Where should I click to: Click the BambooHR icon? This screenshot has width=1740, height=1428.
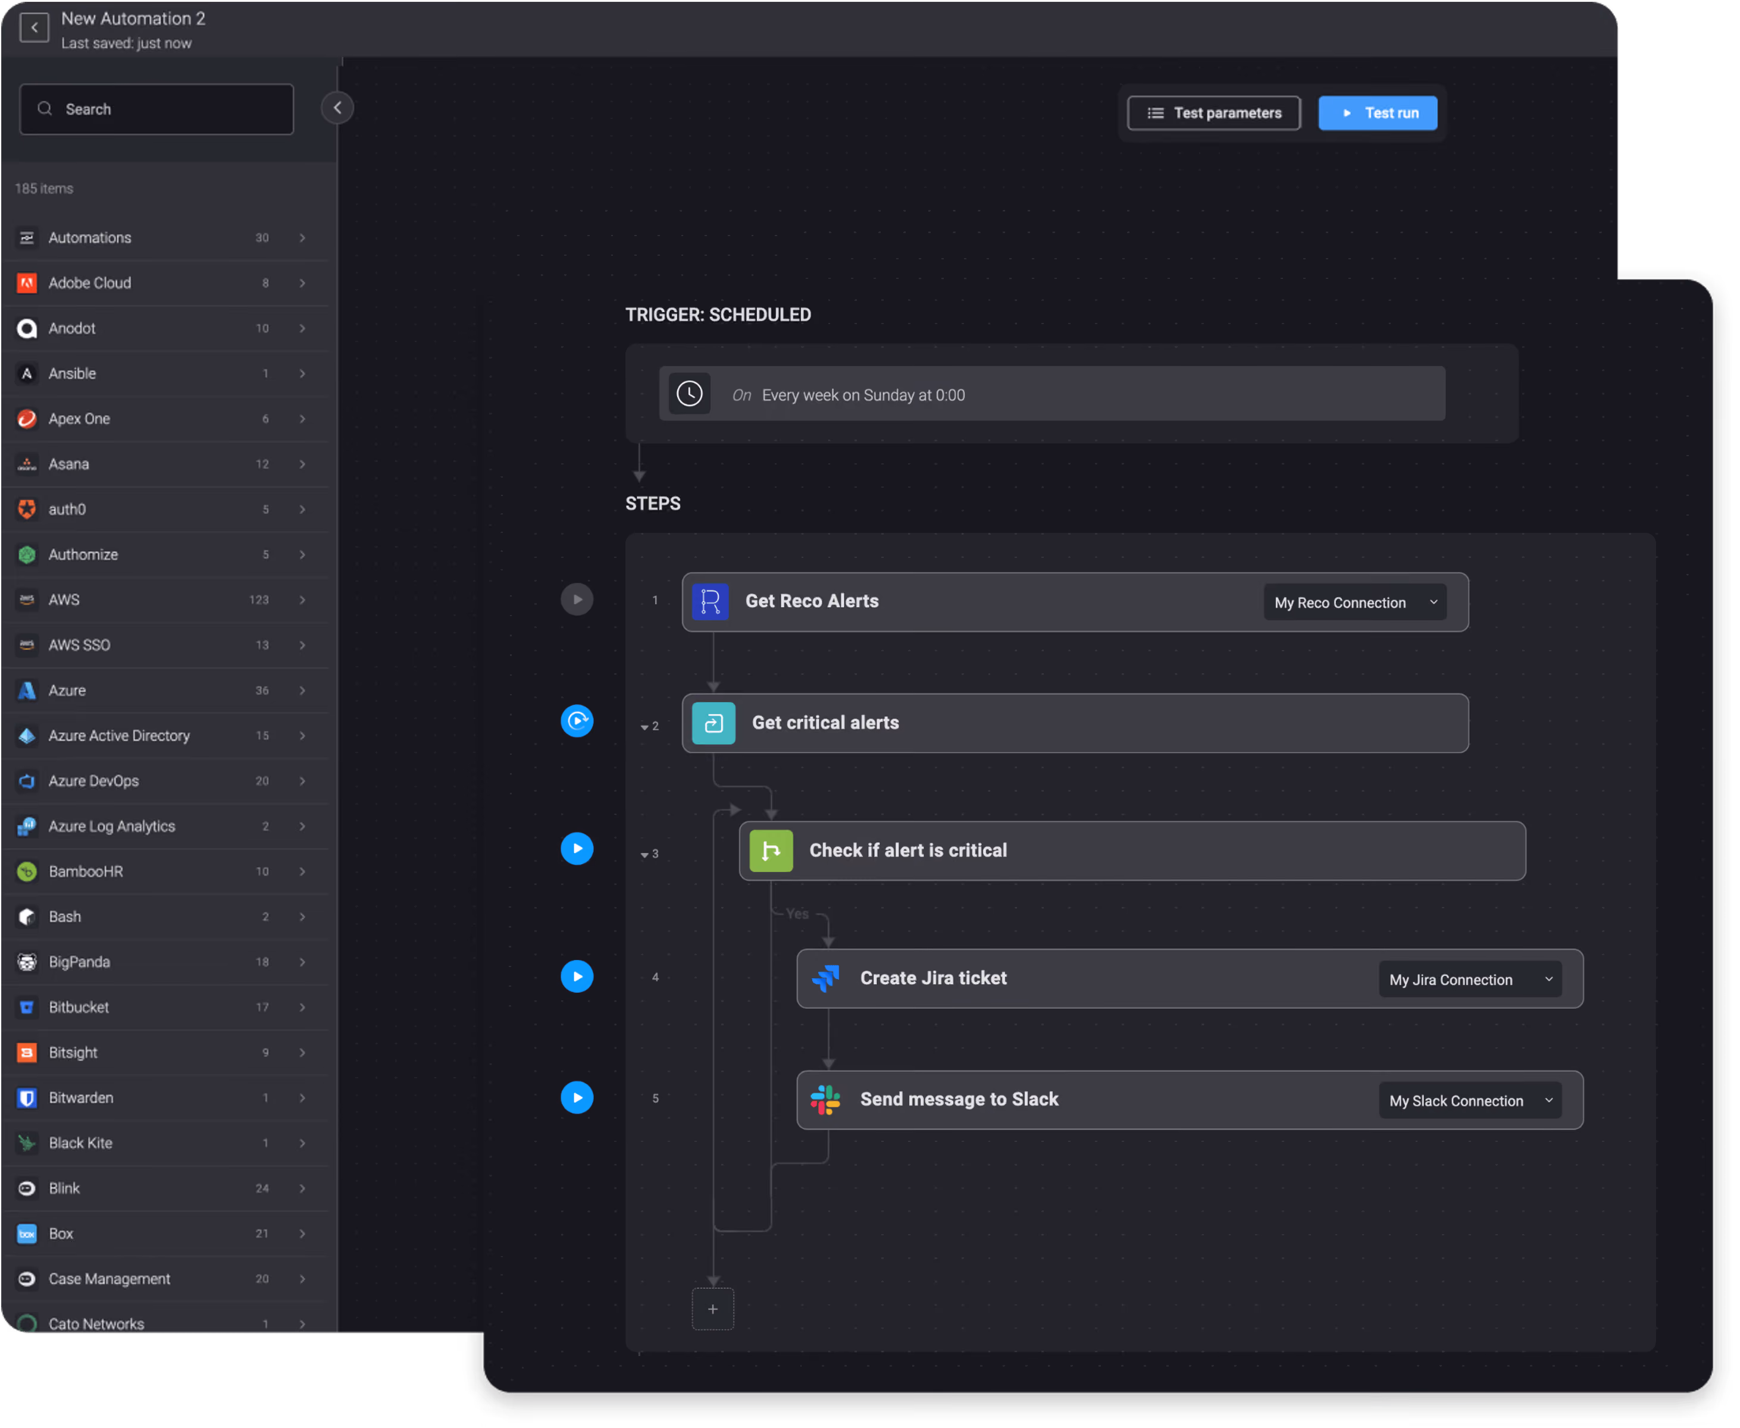click(x=27, y=872)
